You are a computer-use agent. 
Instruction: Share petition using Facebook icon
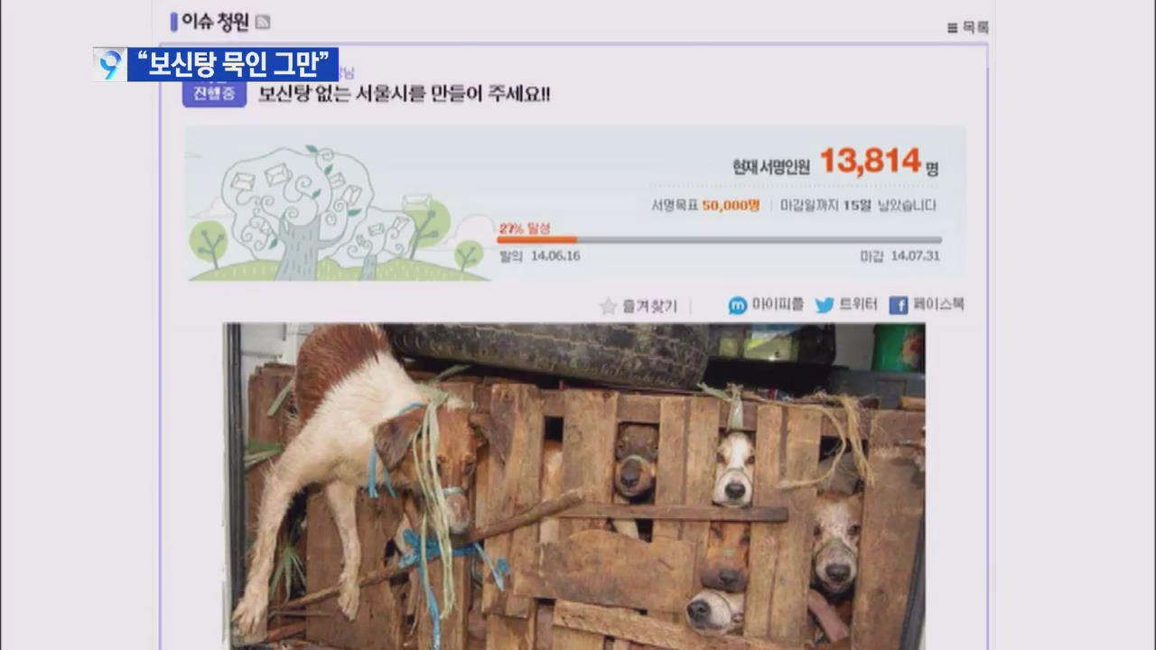pos(899,305)
